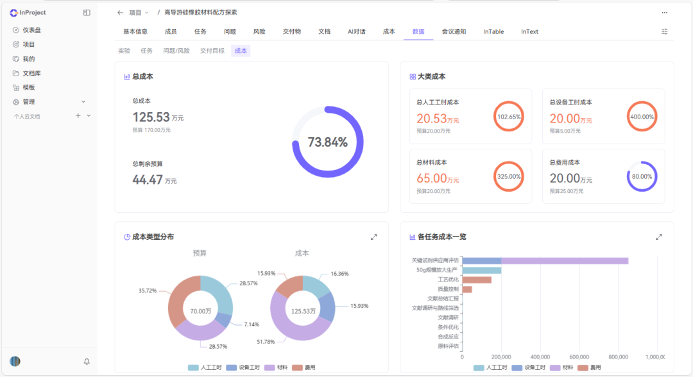
Task: Click the user avatar at bottom left
Action: tap(16, 362)
